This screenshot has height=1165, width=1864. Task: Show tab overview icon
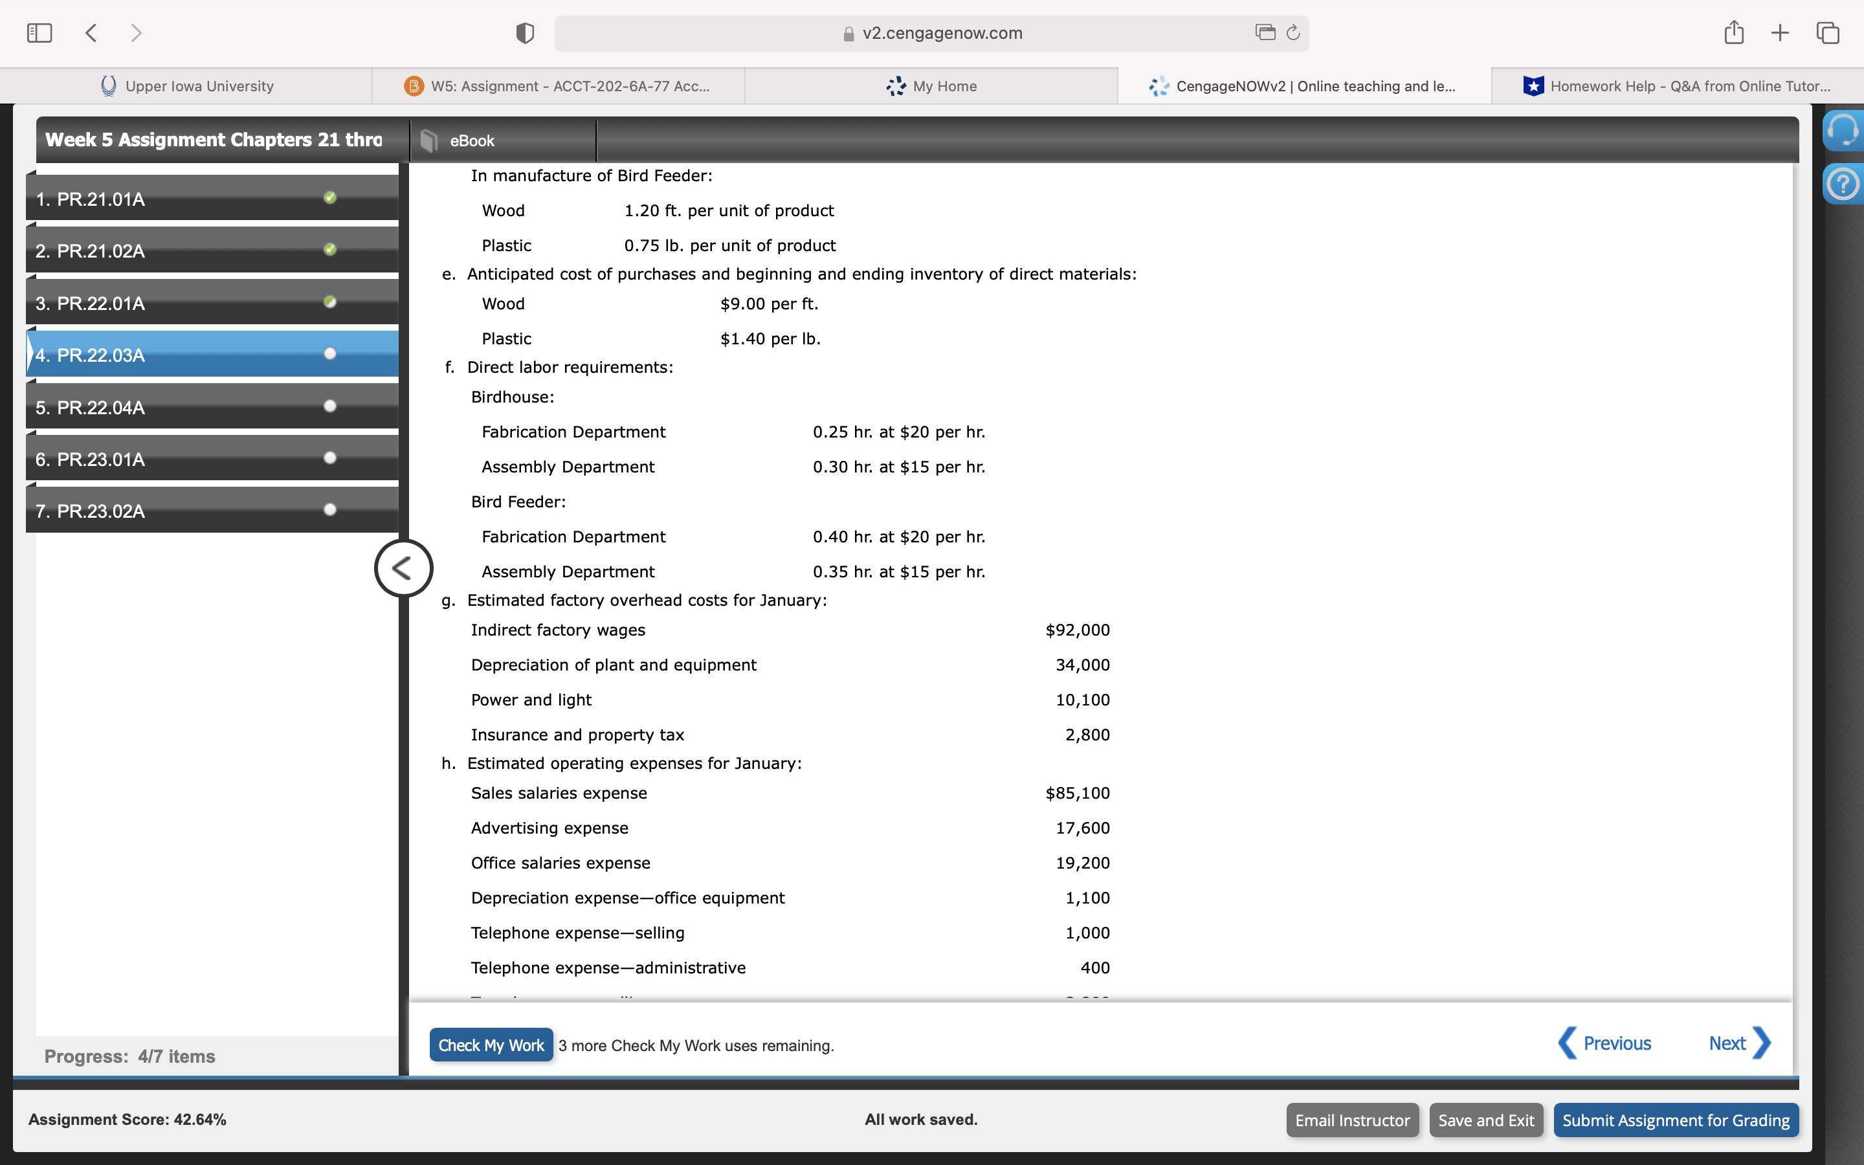1827,33
